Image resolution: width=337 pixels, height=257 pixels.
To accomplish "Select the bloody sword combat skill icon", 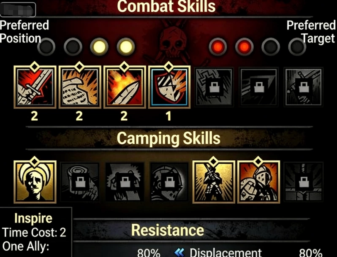I will coord(35,87).
